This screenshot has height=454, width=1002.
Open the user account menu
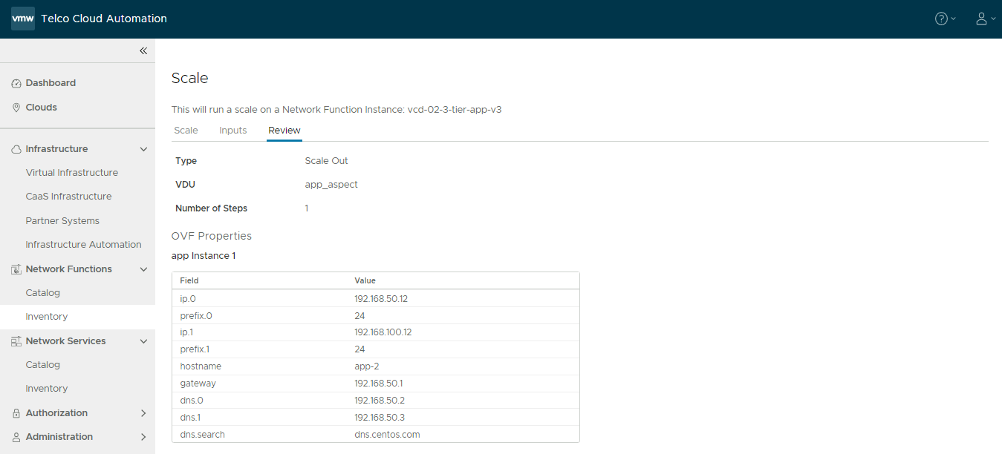point(981,19)
